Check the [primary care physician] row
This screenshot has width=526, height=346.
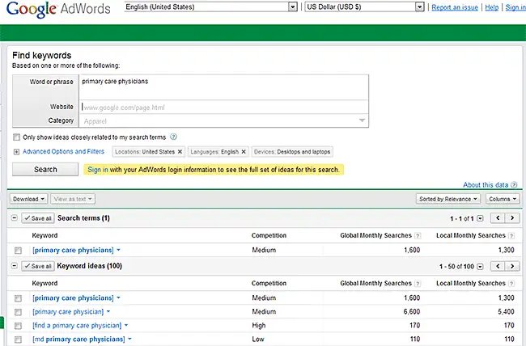point(18,312)
